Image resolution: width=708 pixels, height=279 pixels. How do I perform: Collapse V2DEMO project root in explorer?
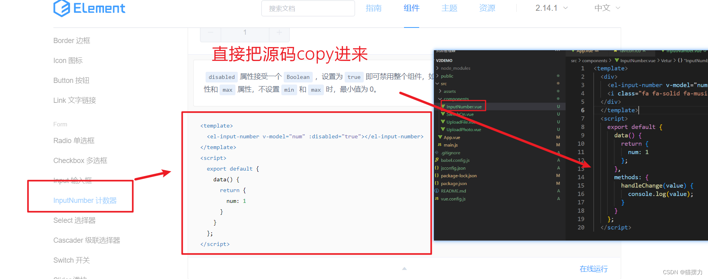point(444,61)
